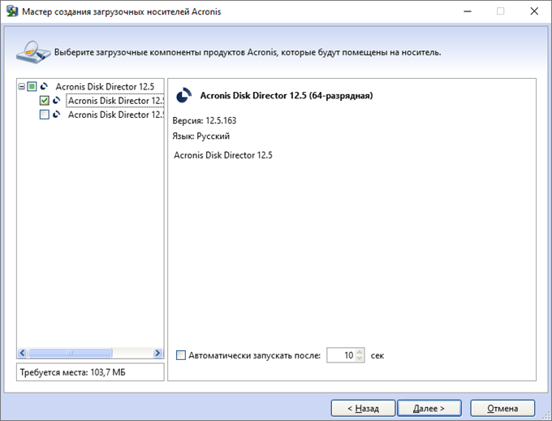Uncheck the selected Acronis Disk Director component checkbox
Screen dimensions: 552x421
point(45,101)
